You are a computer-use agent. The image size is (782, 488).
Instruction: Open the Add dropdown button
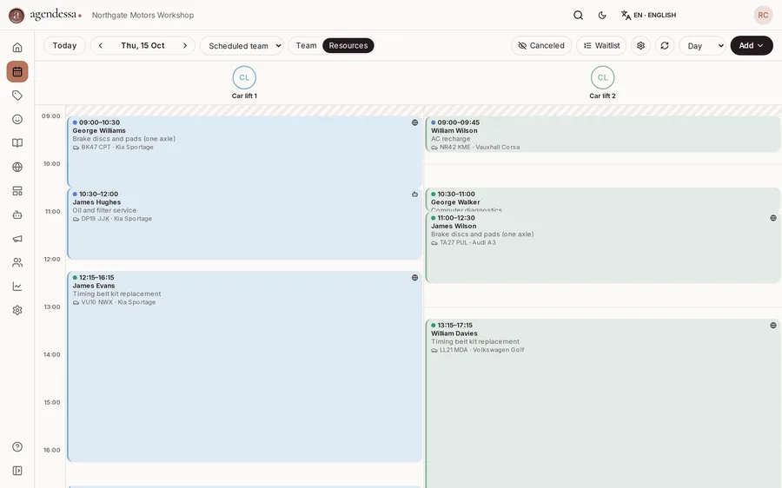click(752, 45)
